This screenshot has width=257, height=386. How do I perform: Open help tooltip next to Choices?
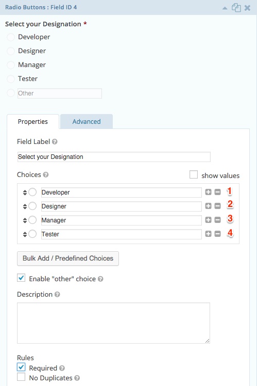click(x=46, y=175)
